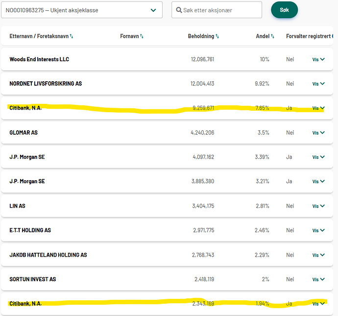
Task: Open Vis on J.P. Morgan SE 4,097,162 row
Action: [x=318, y=157]
